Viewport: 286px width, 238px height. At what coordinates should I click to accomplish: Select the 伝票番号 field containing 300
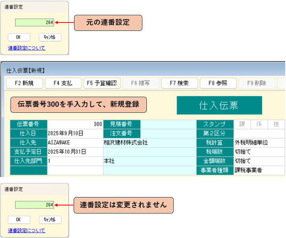pos(75,124)
